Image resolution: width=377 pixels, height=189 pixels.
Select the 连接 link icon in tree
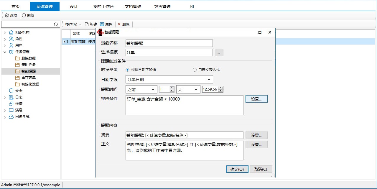[11, 104]
